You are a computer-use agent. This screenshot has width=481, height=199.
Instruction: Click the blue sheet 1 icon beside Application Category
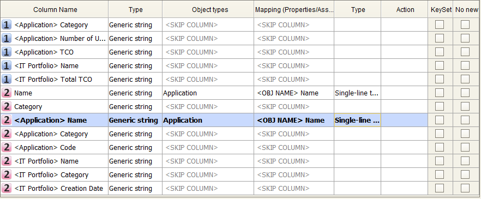(x=7, y=25)
